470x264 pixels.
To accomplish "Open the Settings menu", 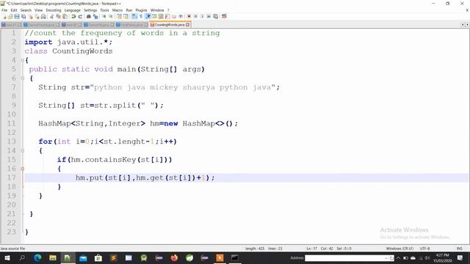I will [x=90, y=10].
